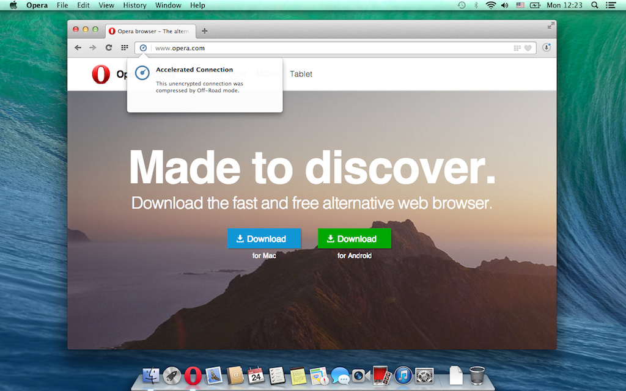The image size is (626, 391).
Task: Open the volume control in menu bar
Action: [x=505, y=5]
